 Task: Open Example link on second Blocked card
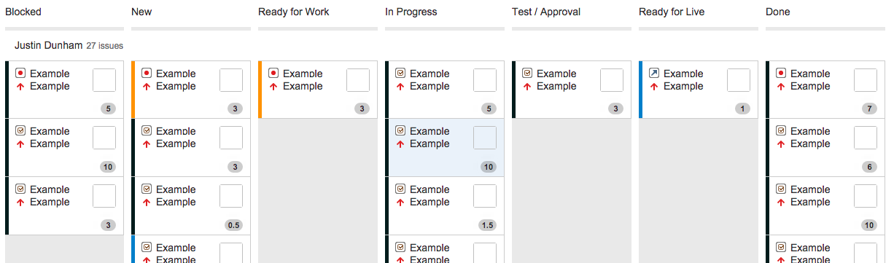point(50,131)
